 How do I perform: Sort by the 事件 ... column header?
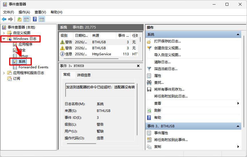coord(123,36)
